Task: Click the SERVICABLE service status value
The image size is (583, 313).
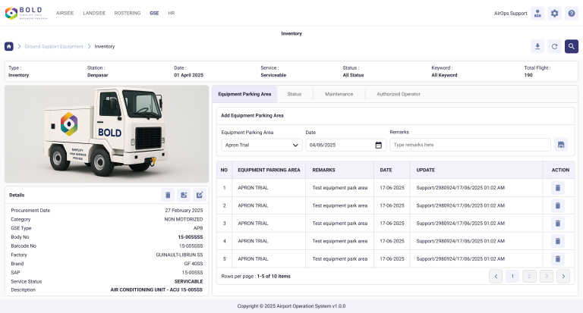Action: point(188,281)
